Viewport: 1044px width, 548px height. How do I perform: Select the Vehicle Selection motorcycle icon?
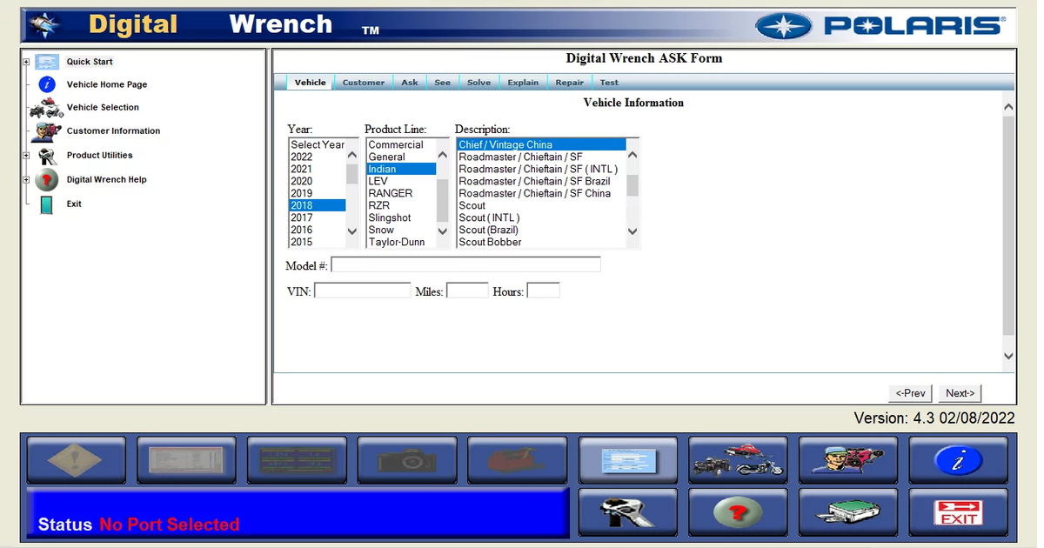[45, 108]
